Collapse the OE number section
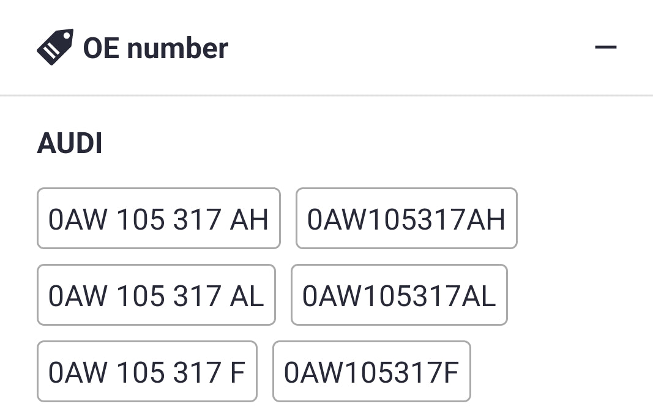This screenshot has width=653, height=420. 605,47
